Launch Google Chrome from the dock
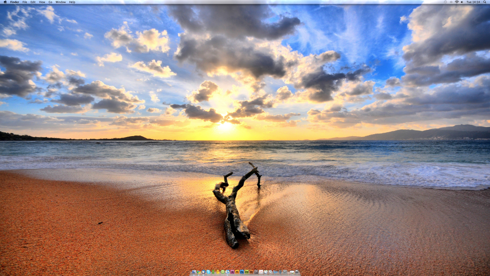 [x=199, y=272]
